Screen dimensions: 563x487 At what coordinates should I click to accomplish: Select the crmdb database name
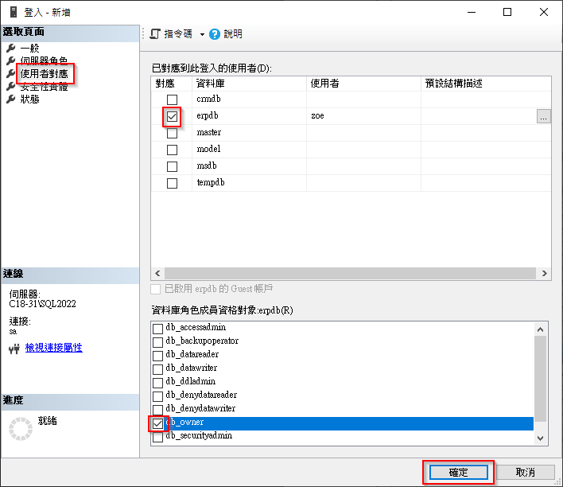(208, 99)
